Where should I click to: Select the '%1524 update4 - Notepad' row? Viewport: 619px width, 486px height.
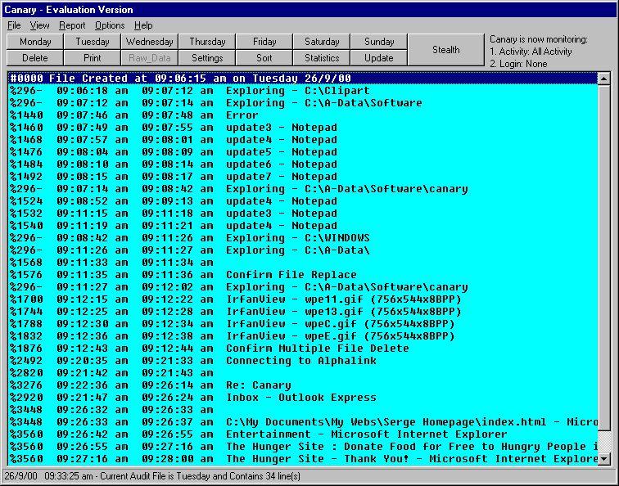tap(303, 201)
